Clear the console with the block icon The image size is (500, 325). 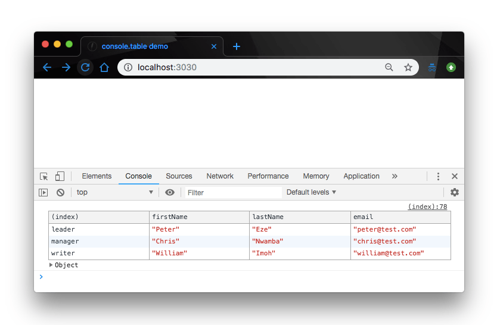click(x=60, y=192)
